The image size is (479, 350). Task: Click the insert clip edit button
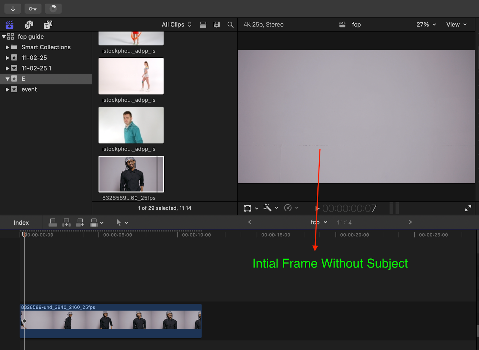(x=66, y=223)
